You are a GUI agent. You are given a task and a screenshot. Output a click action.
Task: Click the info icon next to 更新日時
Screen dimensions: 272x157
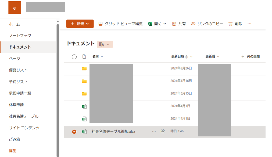(187, 57)
